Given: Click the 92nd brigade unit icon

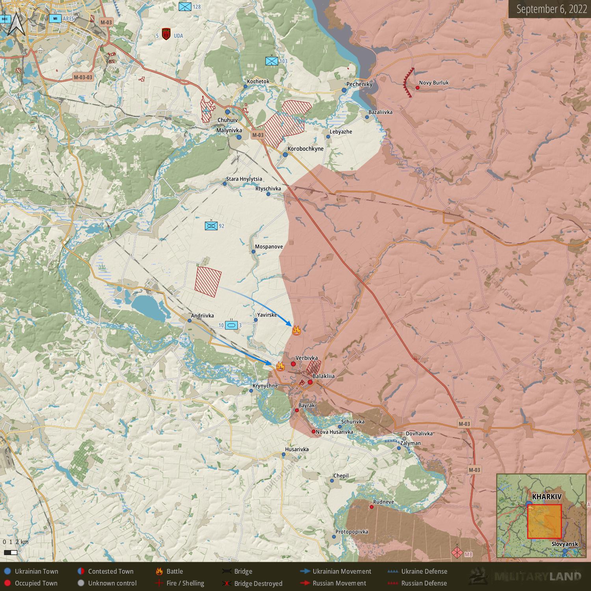Looking at the screenshot, I should [x=211, y=226].
